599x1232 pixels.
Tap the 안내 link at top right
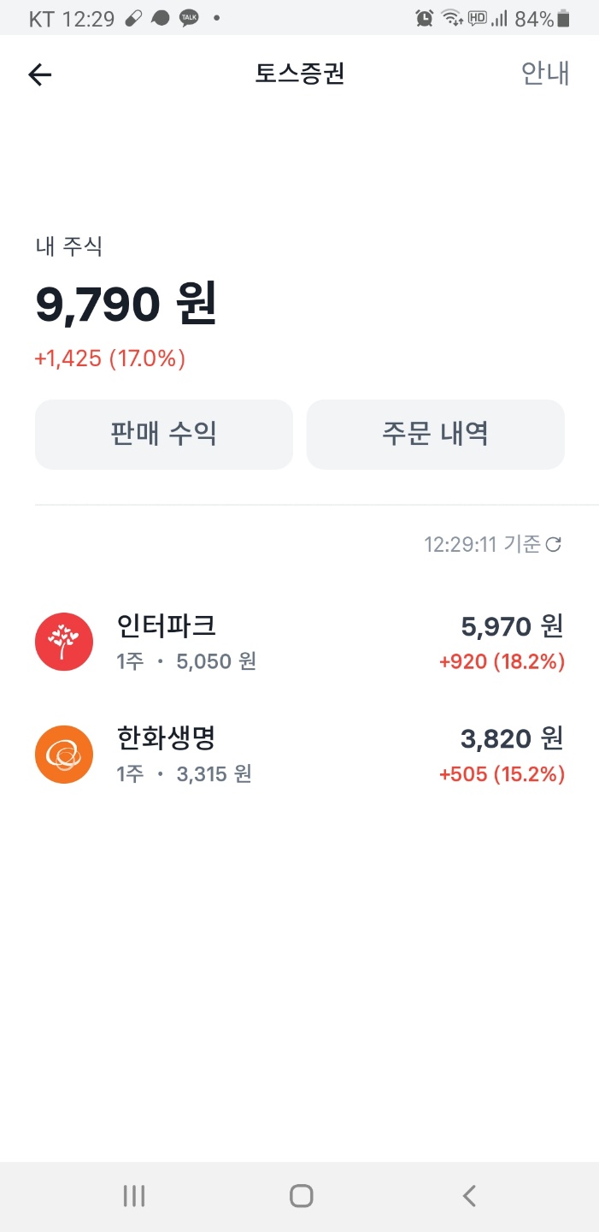(544, 74)
